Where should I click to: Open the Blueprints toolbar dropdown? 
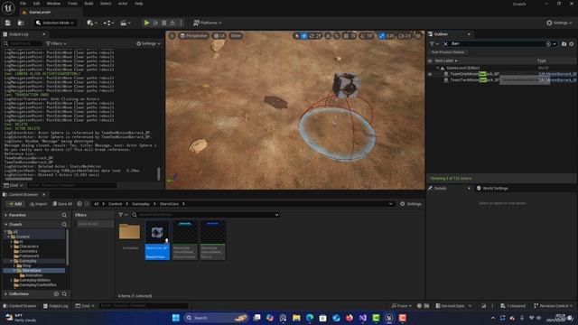[108, 23]
